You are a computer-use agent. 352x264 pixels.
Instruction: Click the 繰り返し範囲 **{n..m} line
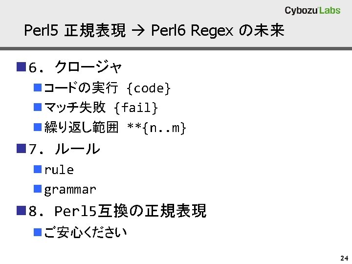(115, 129)
